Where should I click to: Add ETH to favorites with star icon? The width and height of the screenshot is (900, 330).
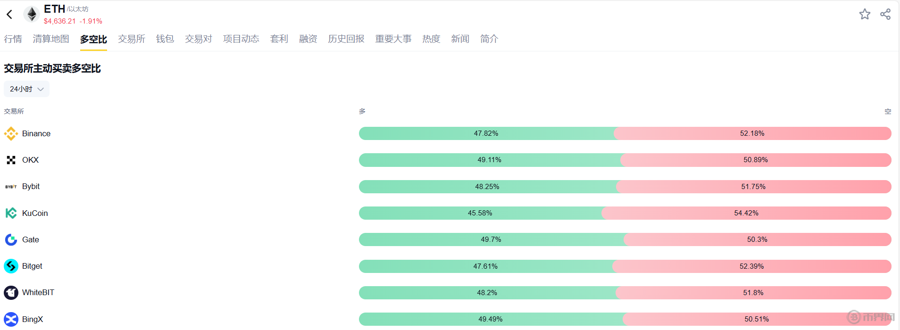coord(865,14)
